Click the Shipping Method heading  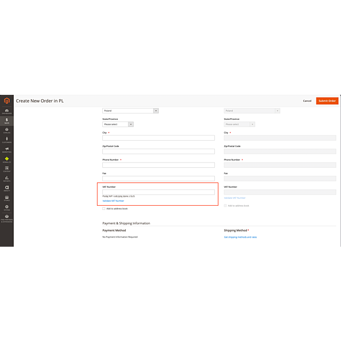pyautogui.click(x=236, y=230)
